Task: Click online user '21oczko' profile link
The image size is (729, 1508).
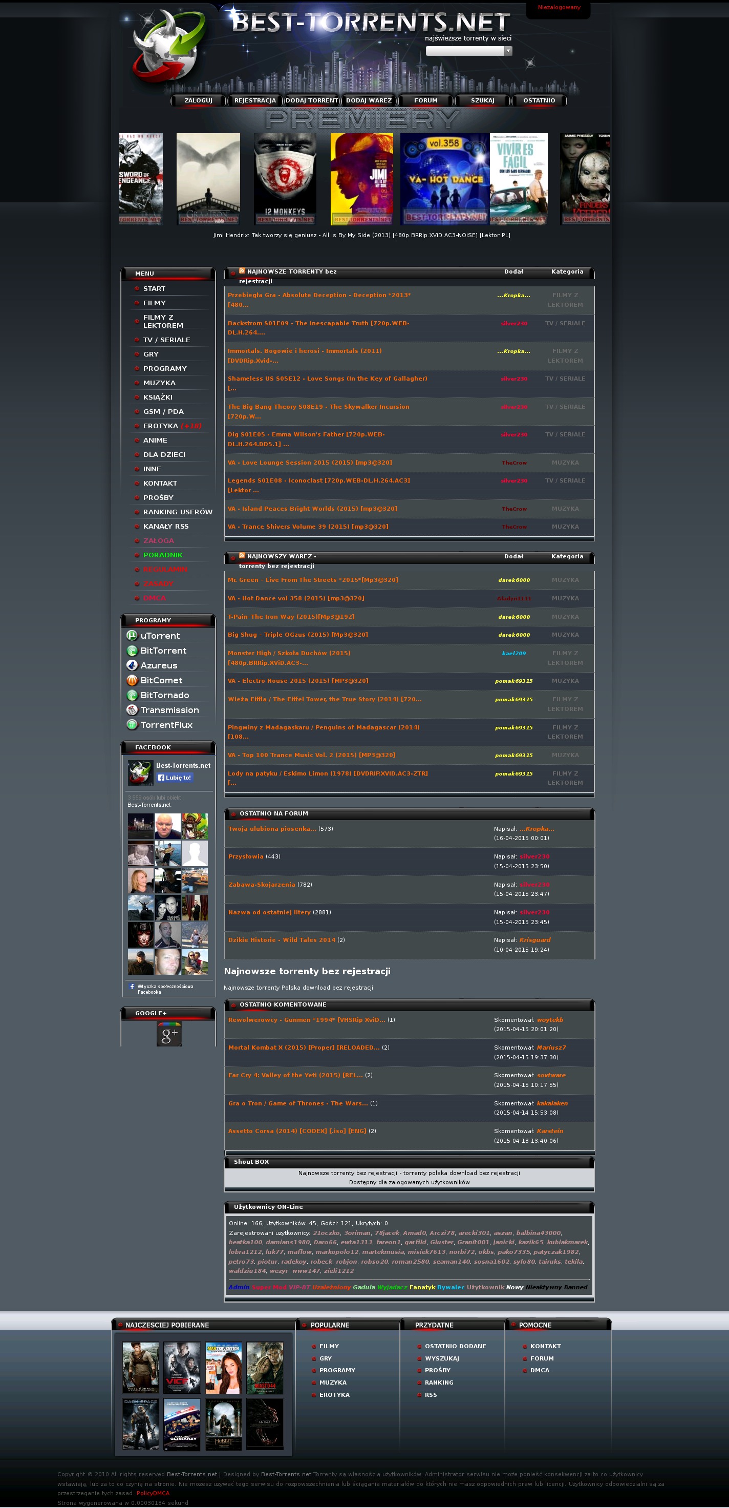Action: click(327, 1233)
